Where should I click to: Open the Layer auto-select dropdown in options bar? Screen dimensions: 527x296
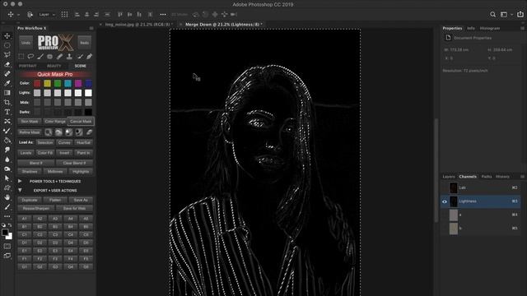click(x=47, y=15)
